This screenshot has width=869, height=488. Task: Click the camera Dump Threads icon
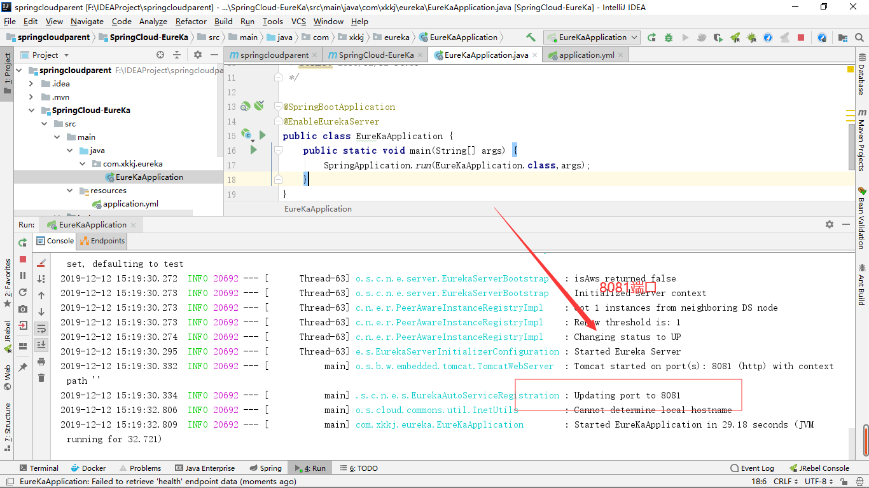(23, 309)
